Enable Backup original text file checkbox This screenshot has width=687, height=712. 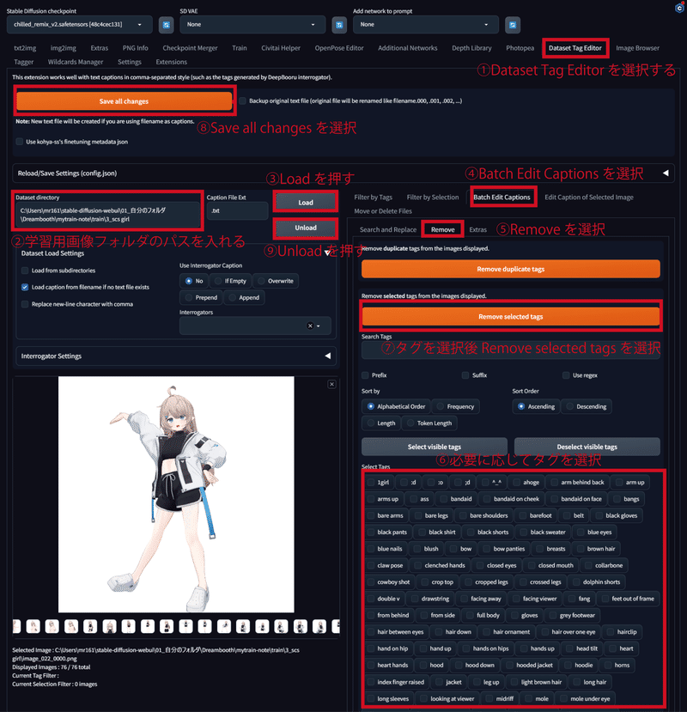[x=243, y=100]
